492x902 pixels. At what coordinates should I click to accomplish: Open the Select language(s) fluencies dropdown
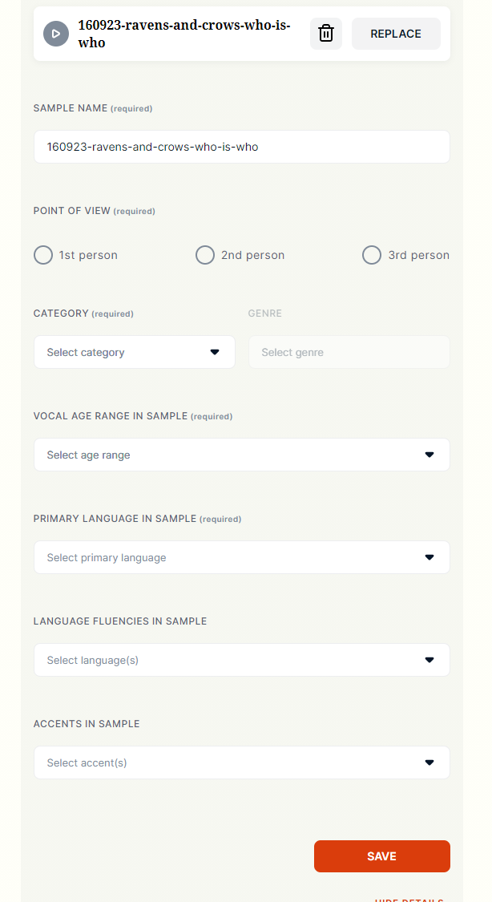tap(242, 660)
